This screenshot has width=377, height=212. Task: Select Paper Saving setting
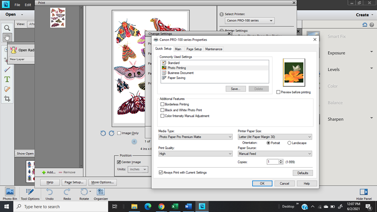(177, 78)
